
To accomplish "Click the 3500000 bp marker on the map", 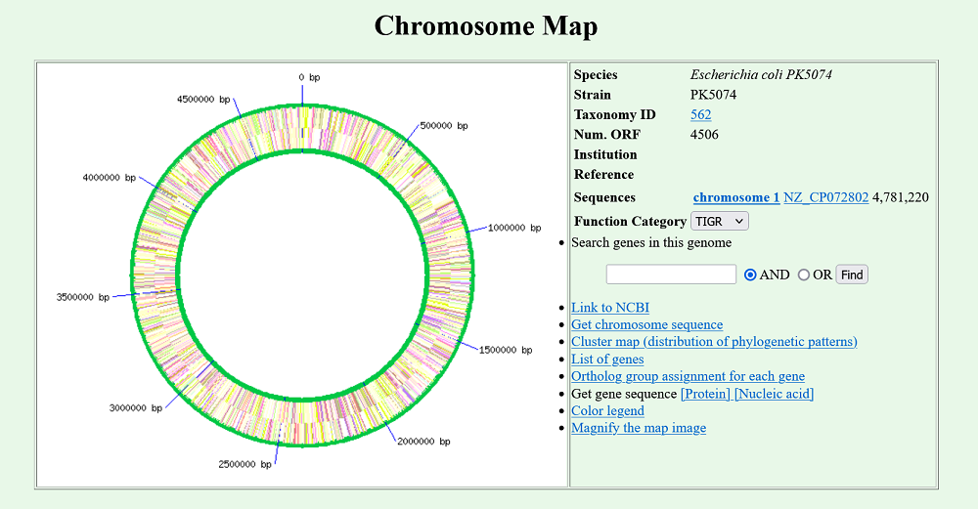I will [82, 297].
